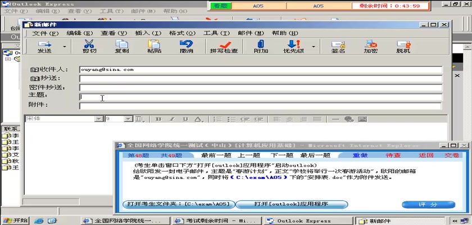The image size is (472, 225).
Task: Click the Copy (复制) toolbar icon
Action: click(x=122, y=47)
